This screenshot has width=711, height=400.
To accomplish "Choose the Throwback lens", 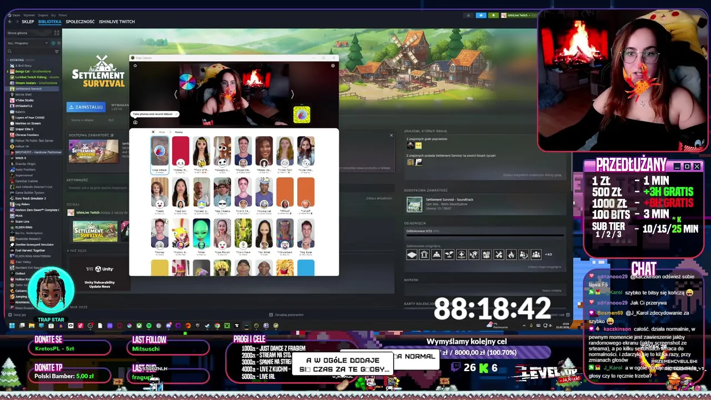I will 284,237.
